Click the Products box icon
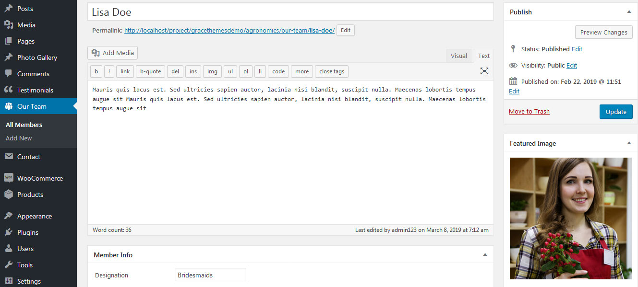 click(x=9, y=195)
